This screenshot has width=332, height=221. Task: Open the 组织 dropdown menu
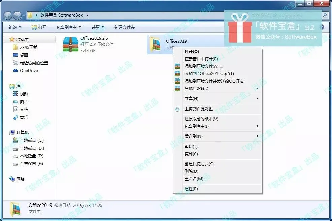point(15,27)
